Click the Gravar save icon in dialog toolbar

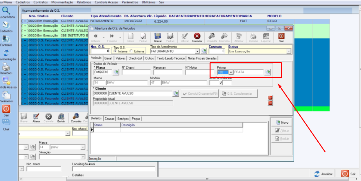point(158,36)
